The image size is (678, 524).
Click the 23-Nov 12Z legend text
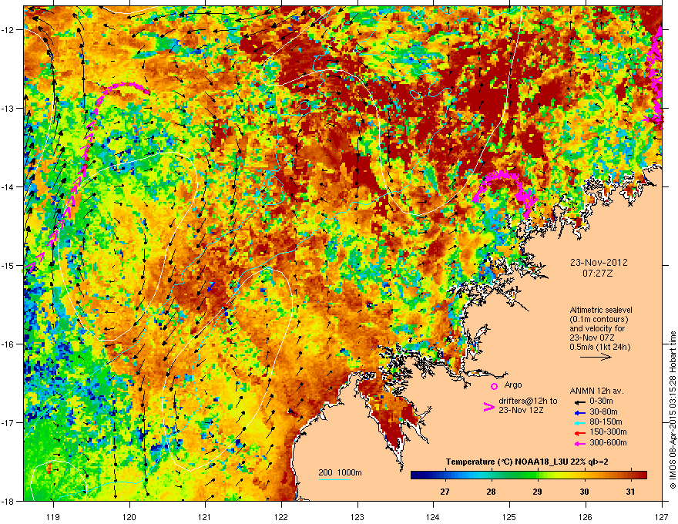(521, 410)
